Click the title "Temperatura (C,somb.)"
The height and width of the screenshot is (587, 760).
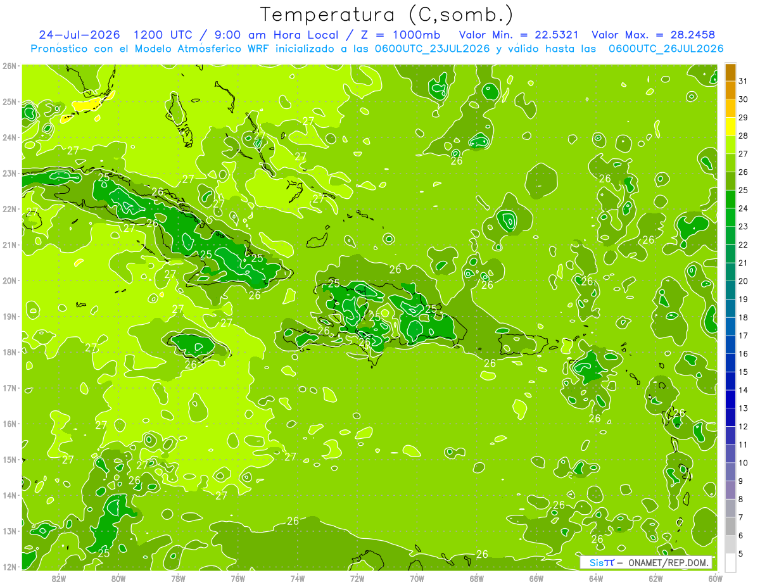pyautogui.click(x=386, y=15)
